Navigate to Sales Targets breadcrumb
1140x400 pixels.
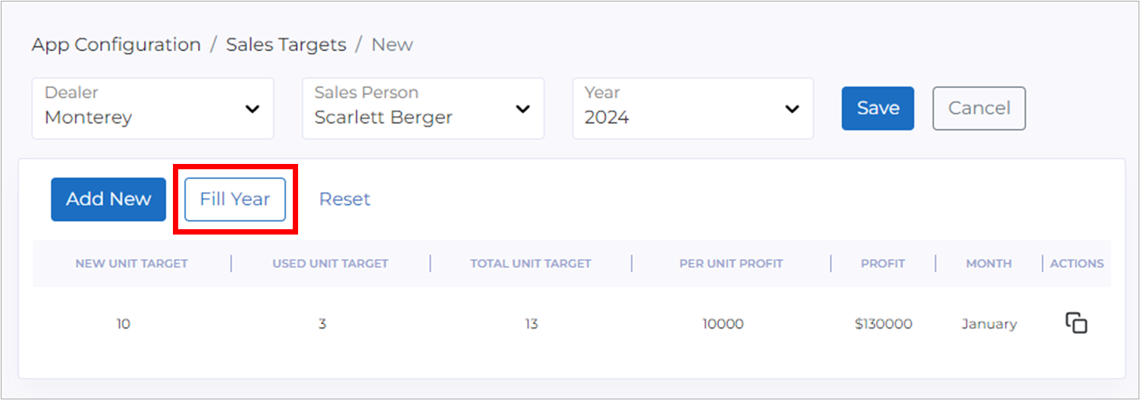coord(286,45)
